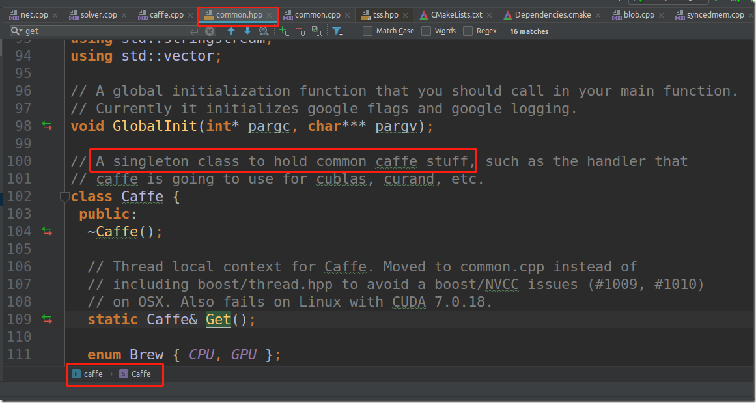Click the 'public:' keyword
Screen dimensions: 756x403
(x=109, y=214)
